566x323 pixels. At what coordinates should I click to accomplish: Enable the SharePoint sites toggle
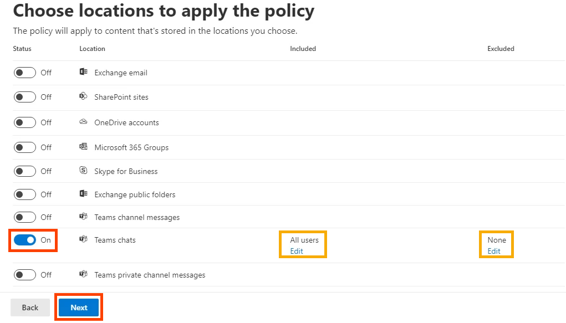[25, 97]
